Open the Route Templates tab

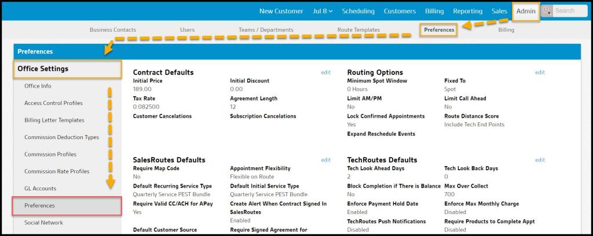point(358,29)
